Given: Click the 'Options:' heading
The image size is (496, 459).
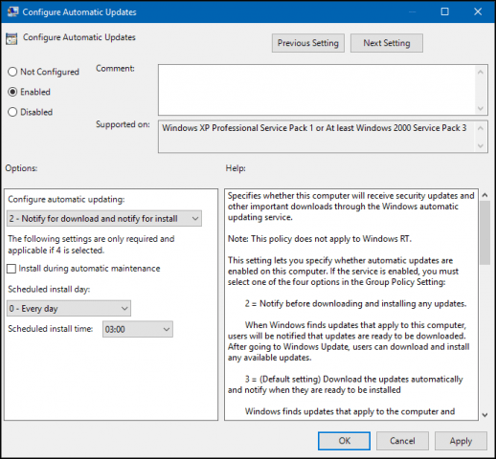Looking at the screenshot, I should [21, 168].
